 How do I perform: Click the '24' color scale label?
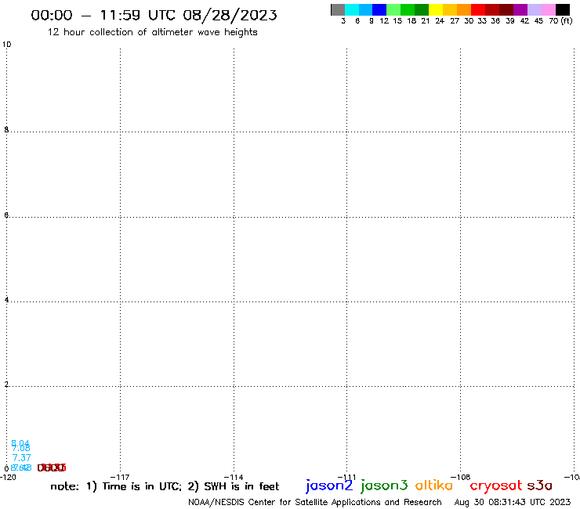[x=440, y=21]
